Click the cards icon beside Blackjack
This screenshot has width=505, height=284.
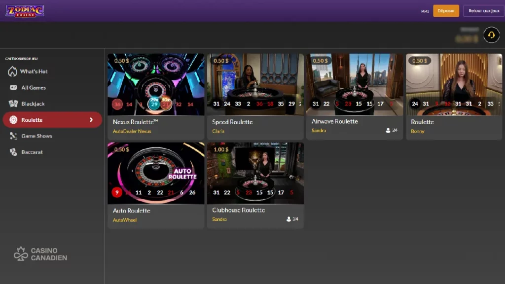[x=13, y=104]
